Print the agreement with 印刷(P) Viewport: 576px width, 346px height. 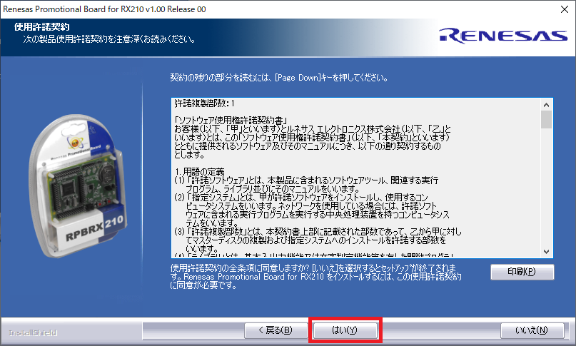click(522, 272)
